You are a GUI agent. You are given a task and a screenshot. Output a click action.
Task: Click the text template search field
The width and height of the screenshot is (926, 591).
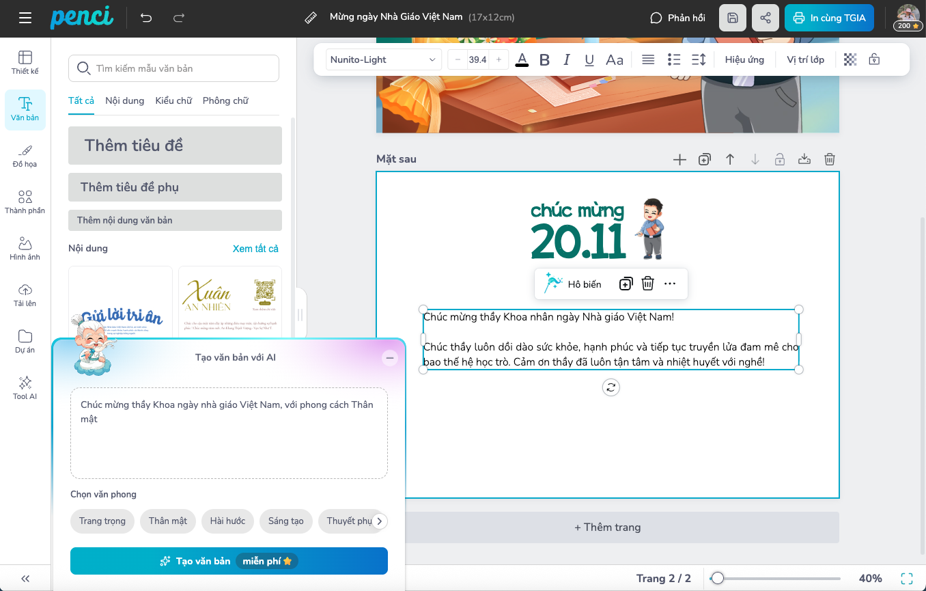pos(174,68)
